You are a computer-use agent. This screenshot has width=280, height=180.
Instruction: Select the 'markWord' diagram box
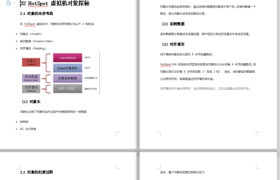coord(68,58)
